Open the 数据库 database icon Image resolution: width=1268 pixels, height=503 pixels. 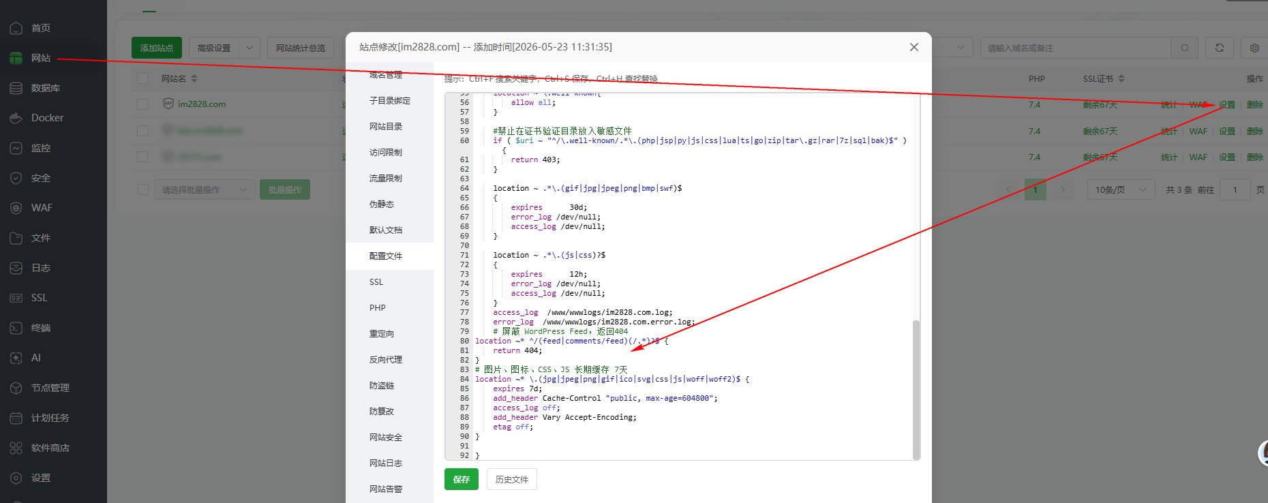pyautogui.click(x=16, y=88)
